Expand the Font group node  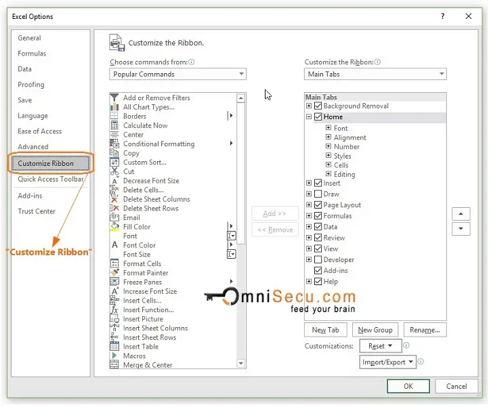[x=328, y=128]
